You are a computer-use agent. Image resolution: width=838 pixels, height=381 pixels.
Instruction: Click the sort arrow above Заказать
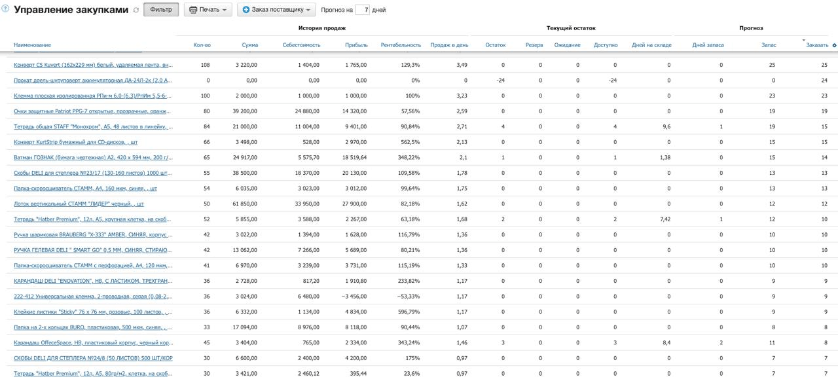804,41
